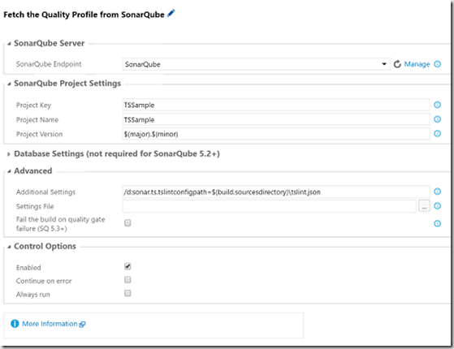Tick the 'Continue on error' checkbox
454x349 pixels.
(x=128, y=280)
